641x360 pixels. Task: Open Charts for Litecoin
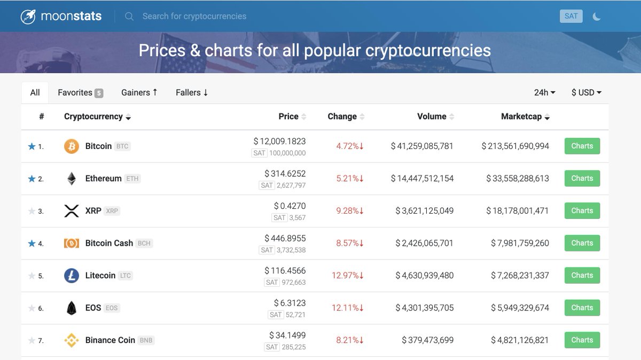pos(582,275)
